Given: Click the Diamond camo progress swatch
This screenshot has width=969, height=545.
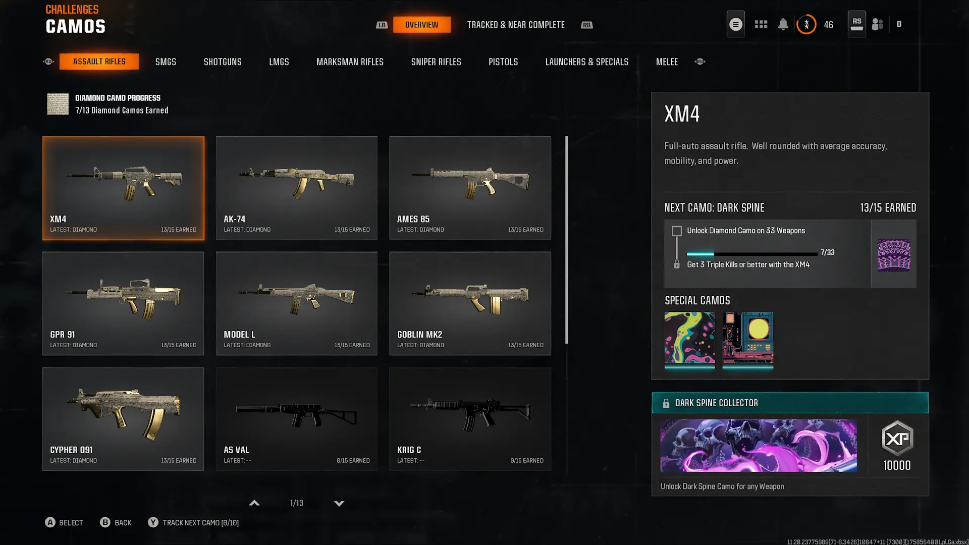Looking at the screenshot, I should tap(58, 104).
